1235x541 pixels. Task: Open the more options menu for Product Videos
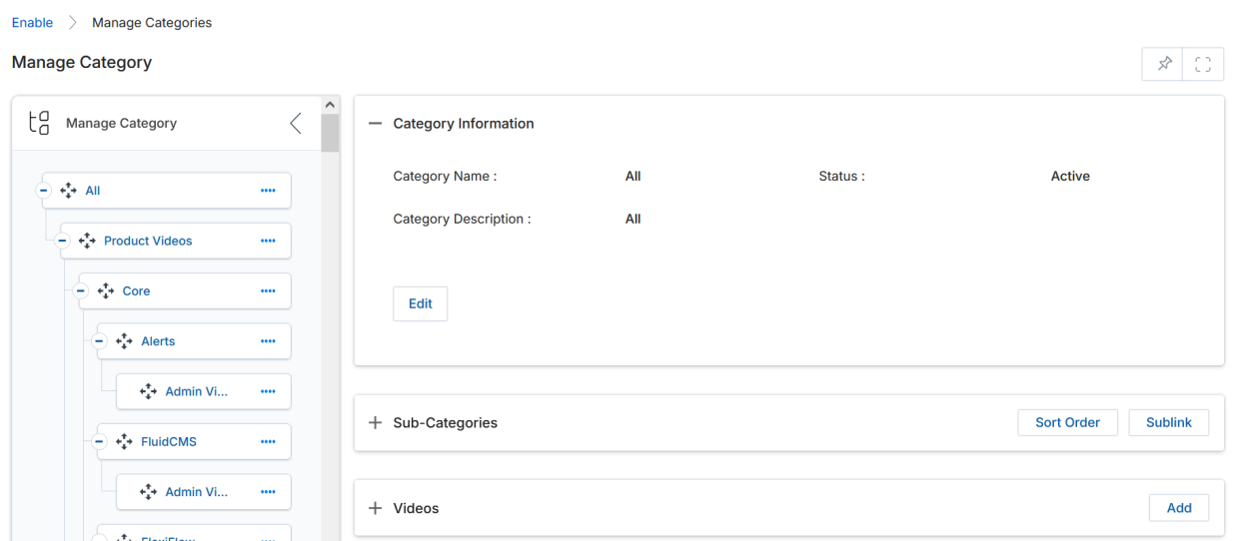click(x=268, y=241)
